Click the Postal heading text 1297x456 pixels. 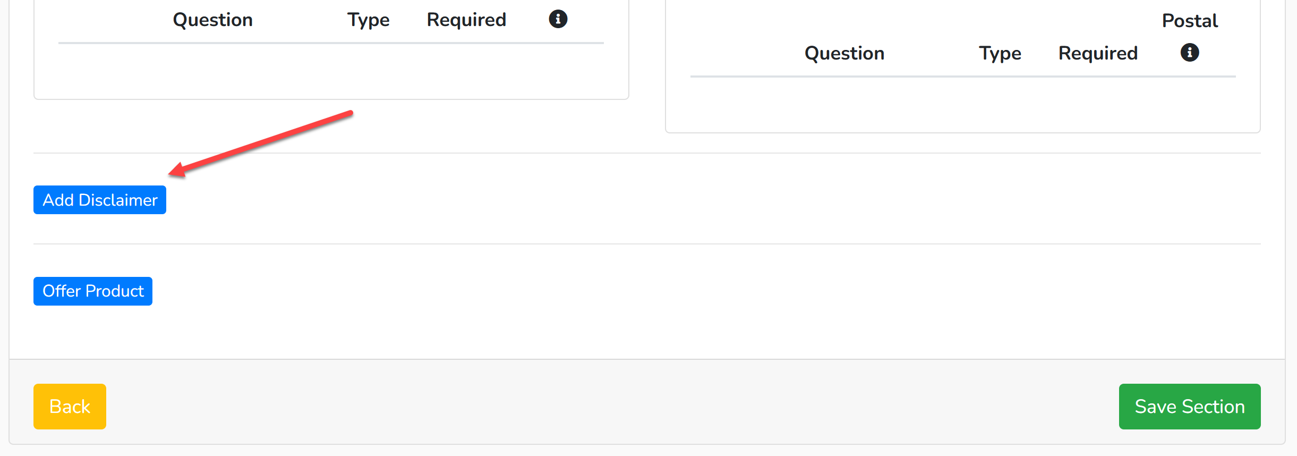[1190, 21]
